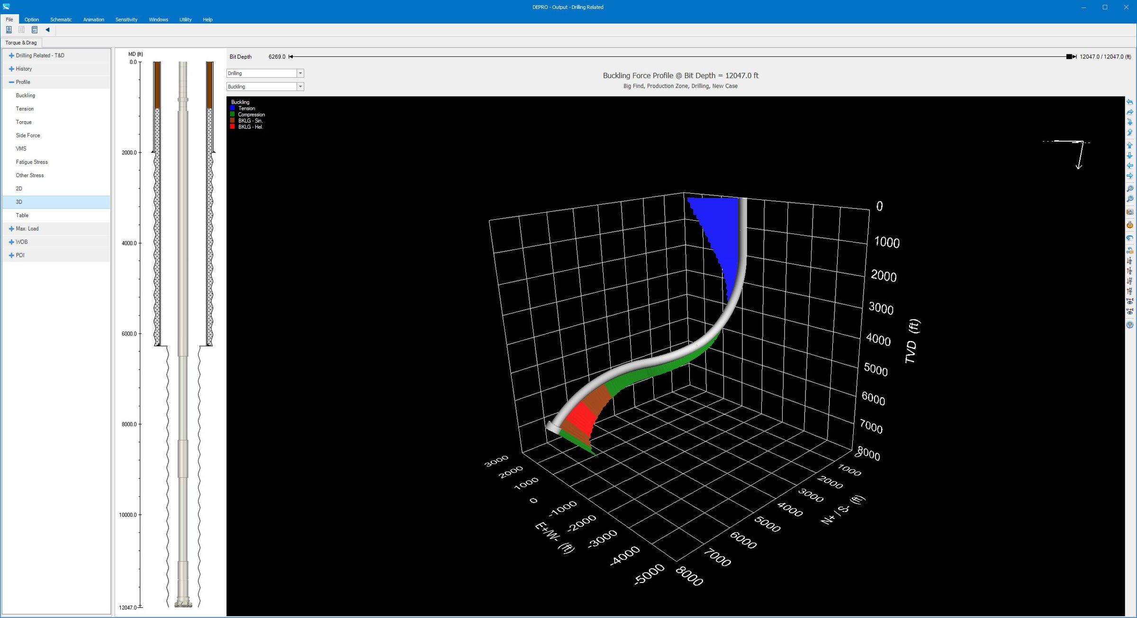Expand the Max. Load tree node
The image size is (1137, 618).
pyautogui.click(x=11, y=229)
